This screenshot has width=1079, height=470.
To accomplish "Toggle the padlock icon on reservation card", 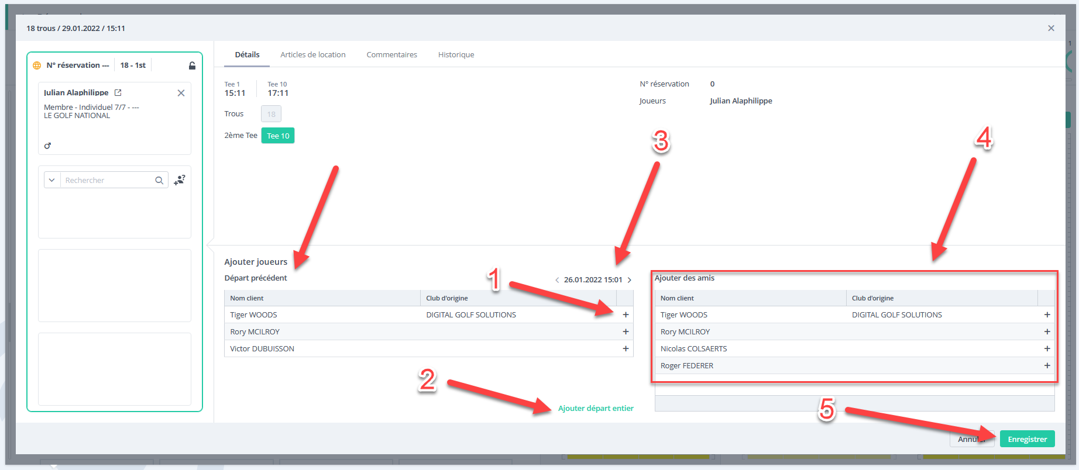I will point(192,65).
